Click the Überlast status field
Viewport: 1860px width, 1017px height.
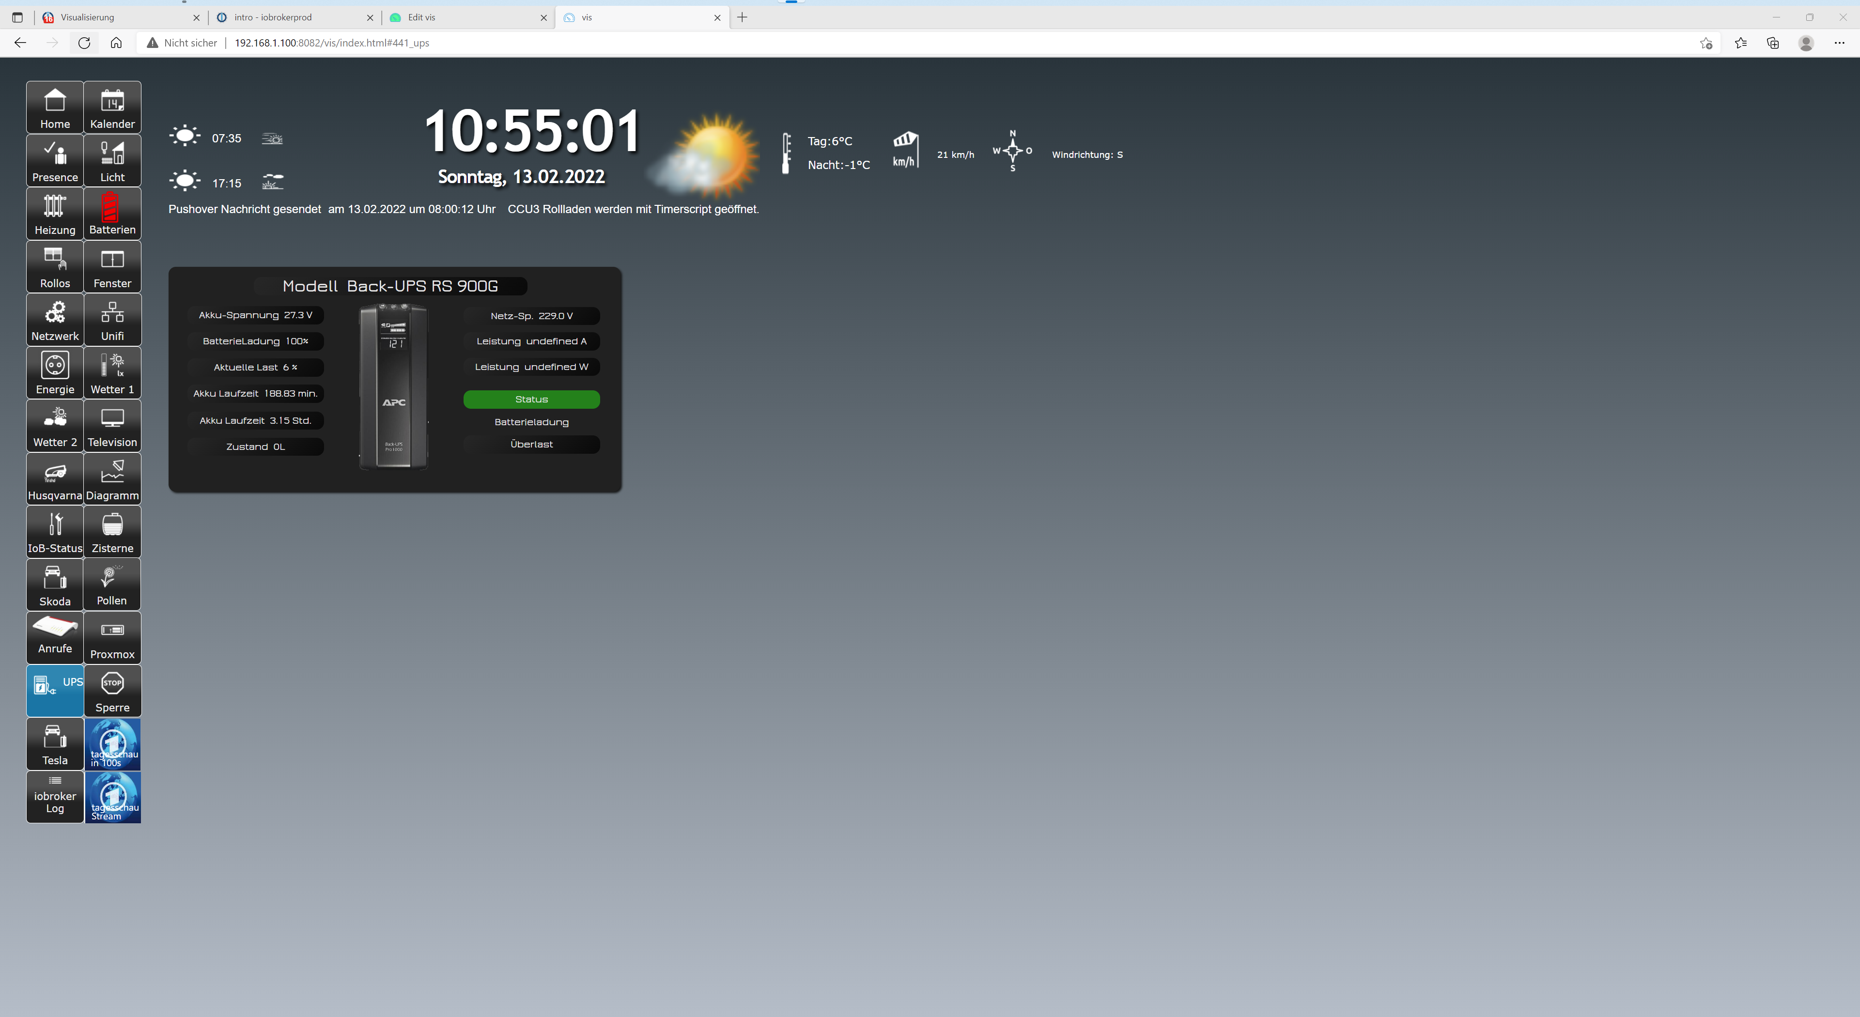pyautogui.click(x=531, y=445)
